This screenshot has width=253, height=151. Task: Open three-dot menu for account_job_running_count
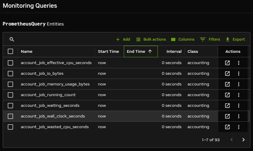[239, 95]
